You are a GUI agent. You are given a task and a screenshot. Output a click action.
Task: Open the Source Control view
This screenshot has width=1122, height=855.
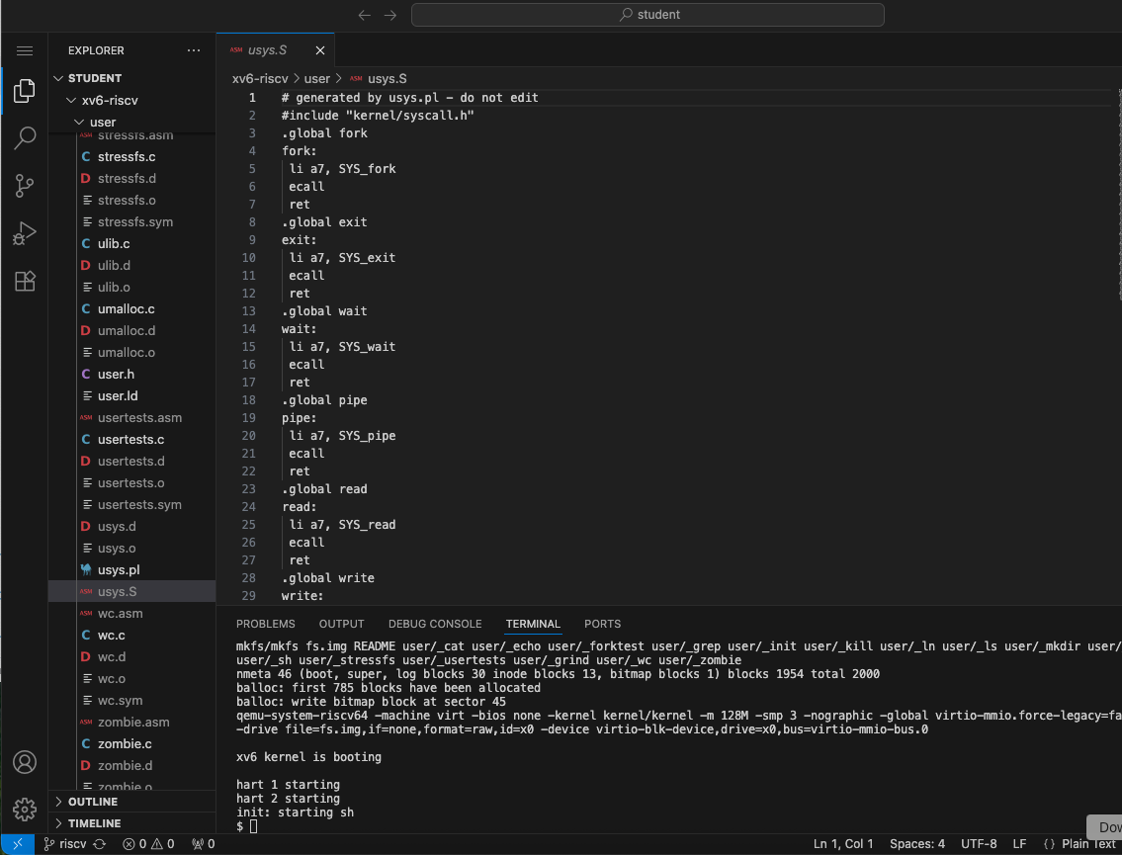click(25, 185)
